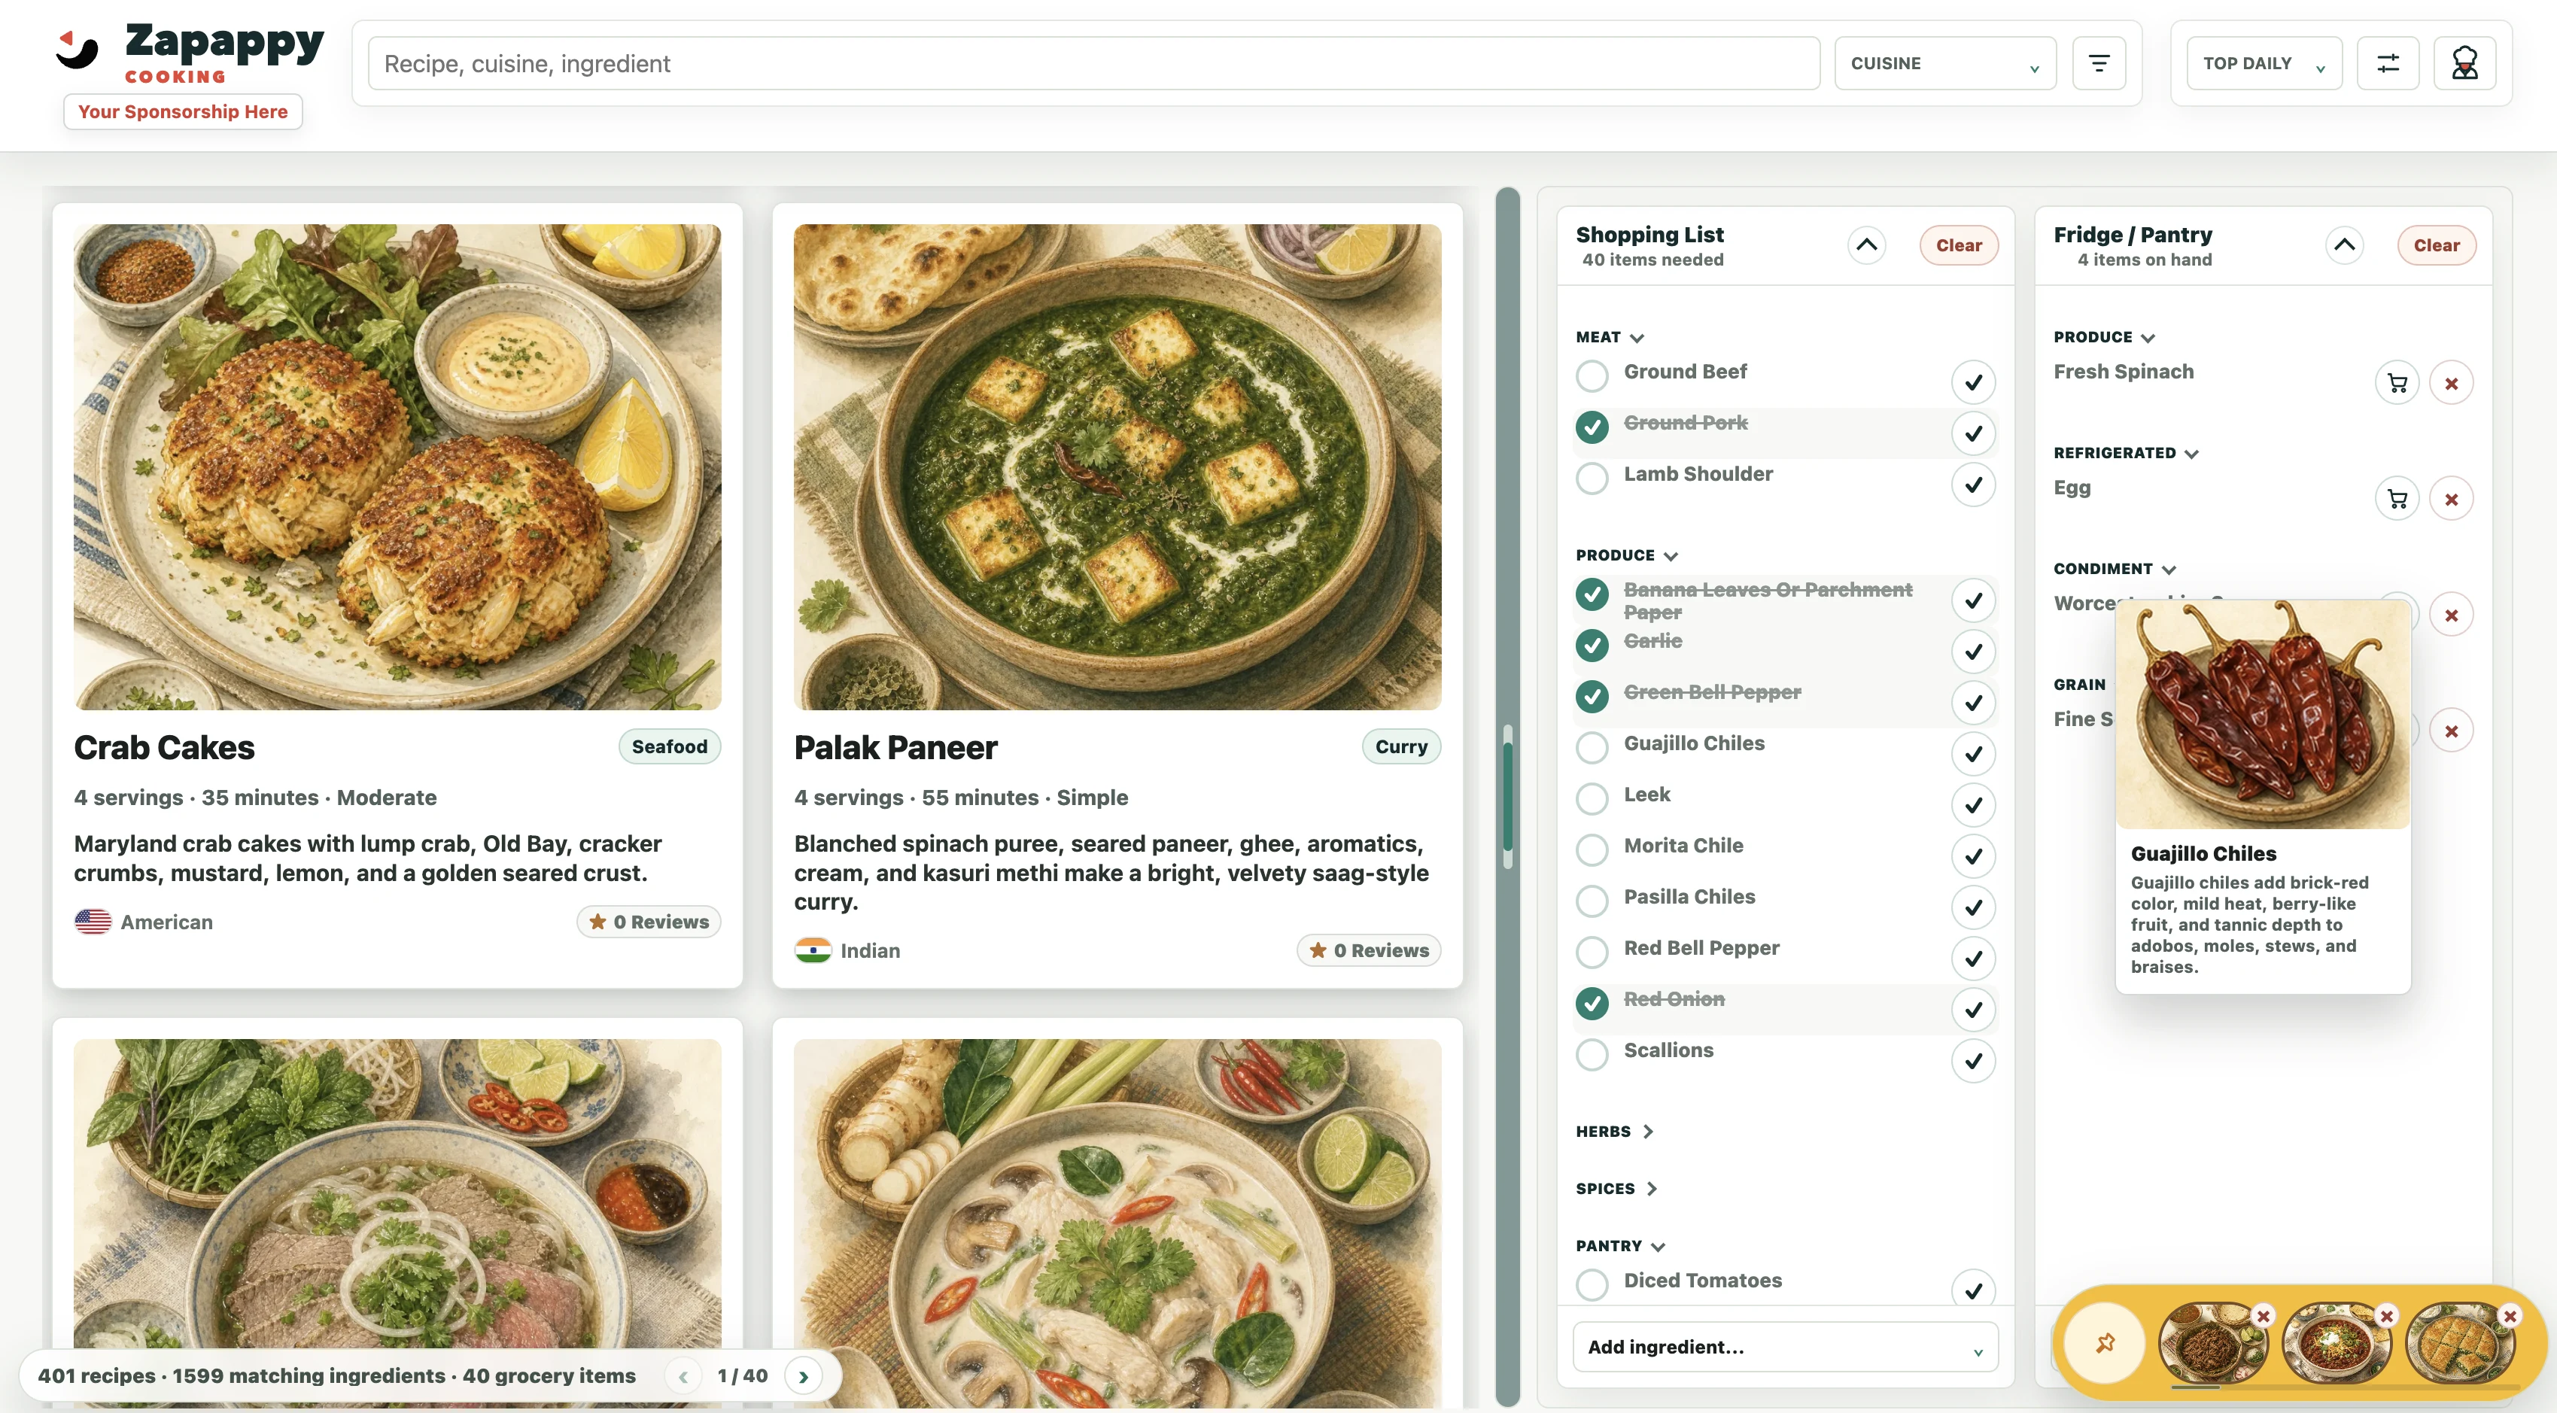Open the Palak Paneer recipe photo
The image size is (2557, 1413).
click(x=1117, y=466)
